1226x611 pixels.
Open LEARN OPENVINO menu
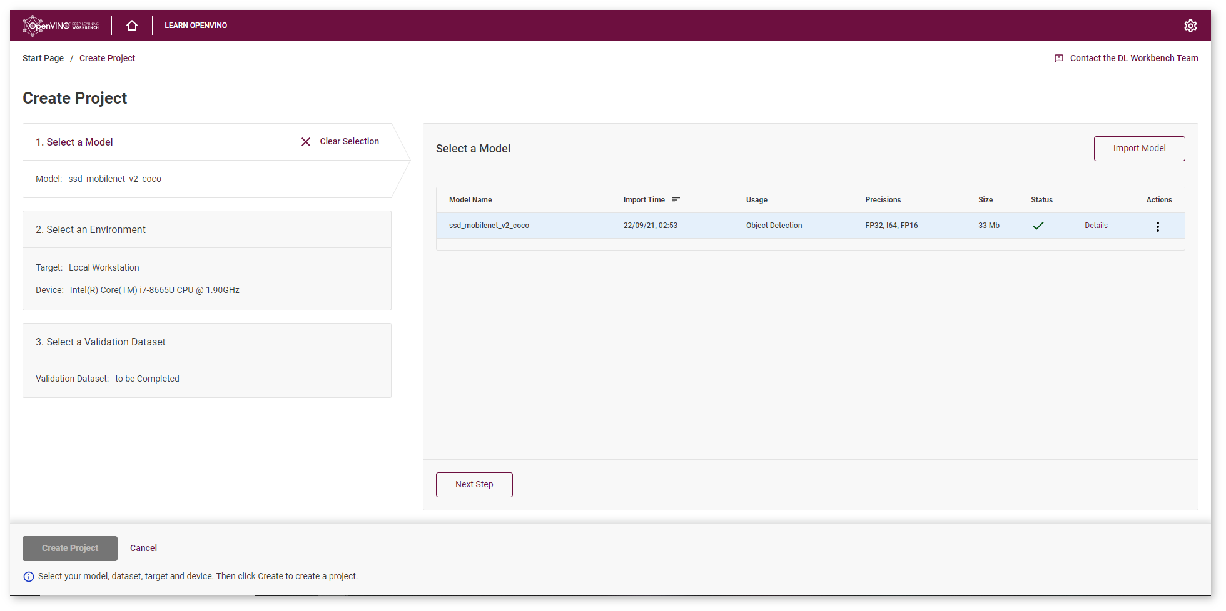click(196, 26)
